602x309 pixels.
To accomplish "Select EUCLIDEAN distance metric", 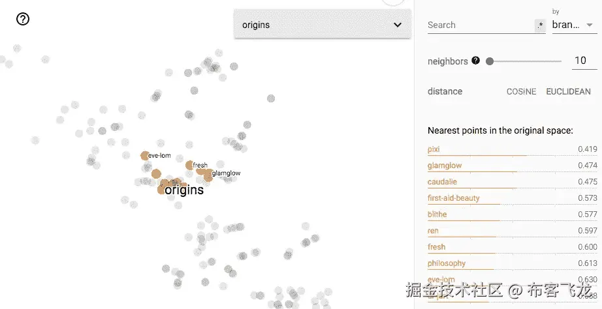I will pos(568,92).
